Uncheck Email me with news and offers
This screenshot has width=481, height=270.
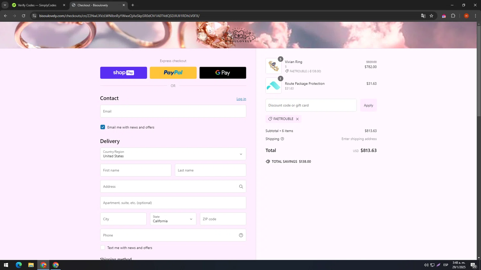(x=103, y=127)
